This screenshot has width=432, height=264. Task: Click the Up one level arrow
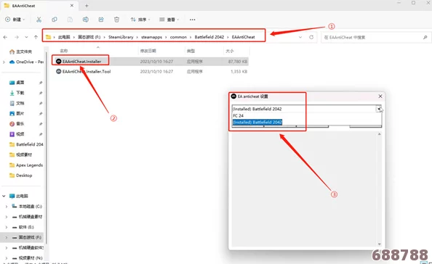coord(36,37)
